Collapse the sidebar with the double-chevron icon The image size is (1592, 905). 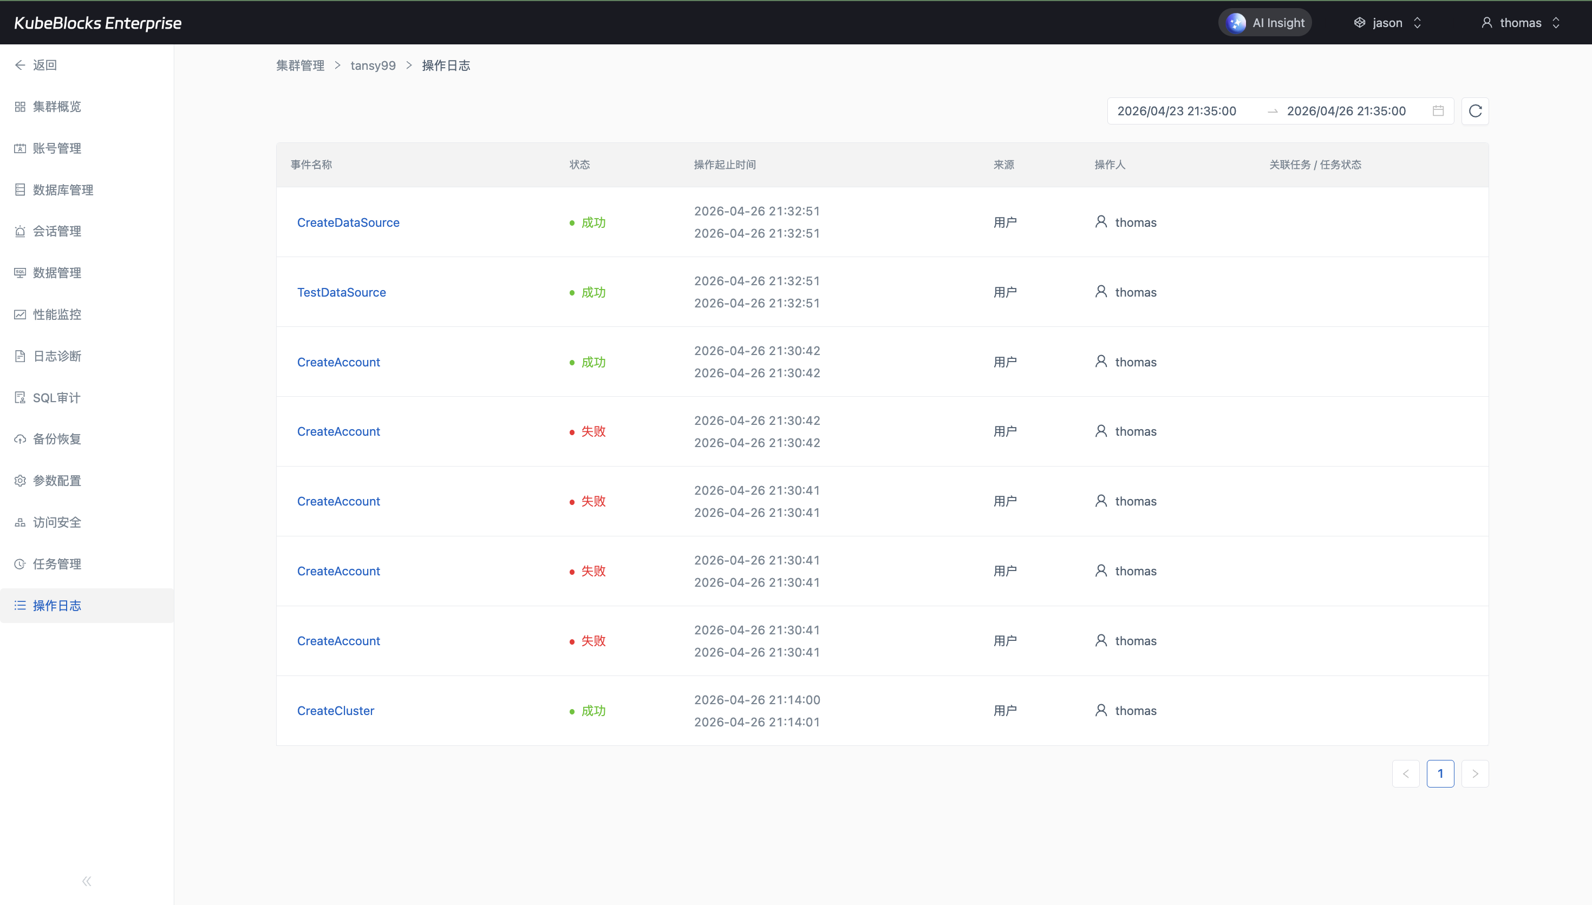pos(87,881)
